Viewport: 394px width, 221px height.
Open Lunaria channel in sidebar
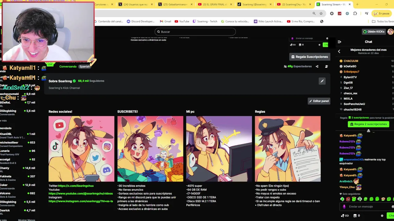tap(18, 153)
